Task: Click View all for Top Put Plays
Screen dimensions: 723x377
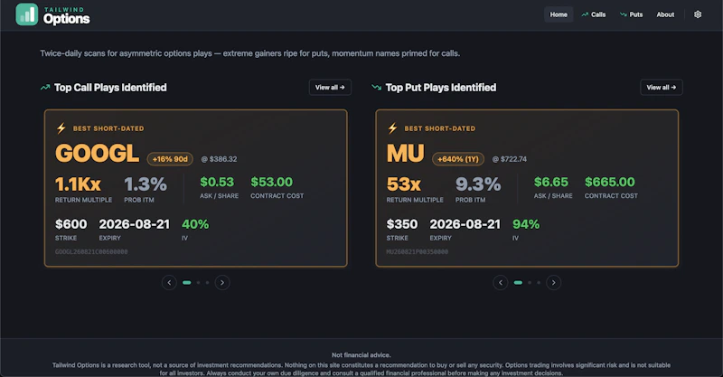Action: [x=662, y=87]
